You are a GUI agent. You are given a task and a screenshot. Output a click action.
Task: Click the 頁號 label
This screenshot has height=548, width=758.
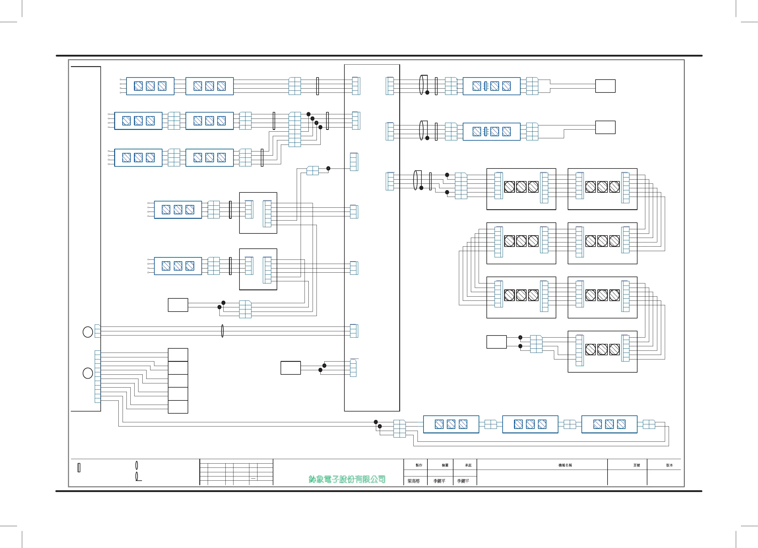click(x=636, y=465)
